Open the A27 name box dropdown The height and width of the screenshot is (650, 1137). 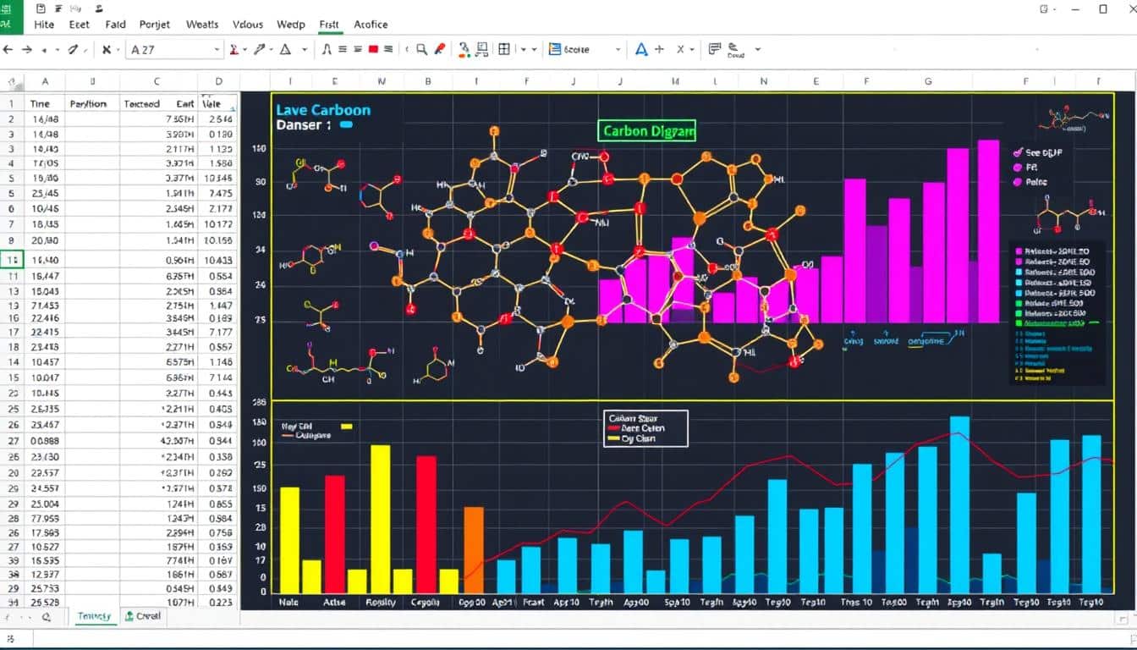coord(217,50)
